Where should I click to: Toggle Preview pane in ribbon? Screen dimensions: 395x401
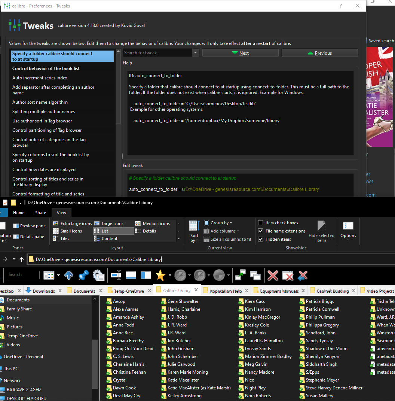pos(30,226)
